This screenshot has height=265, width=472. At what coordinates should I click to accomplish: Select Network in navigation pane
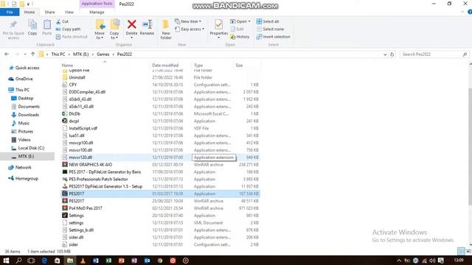click(x=23, y=167)
